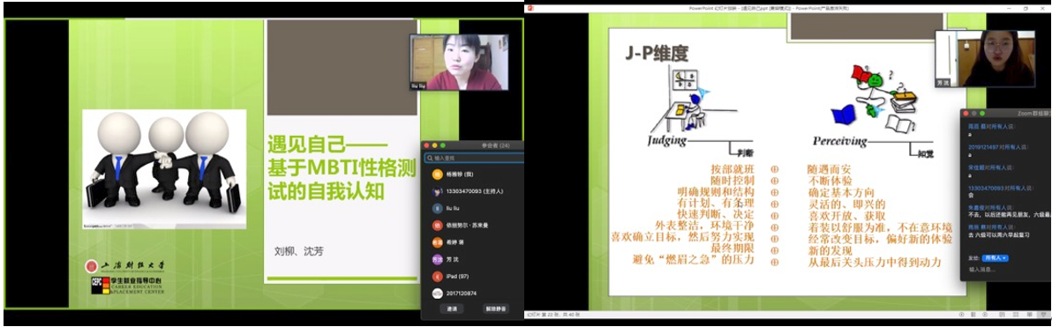Click the 解除静音 unmute button
1052x327 pixels.
click(x=495, y=308)
